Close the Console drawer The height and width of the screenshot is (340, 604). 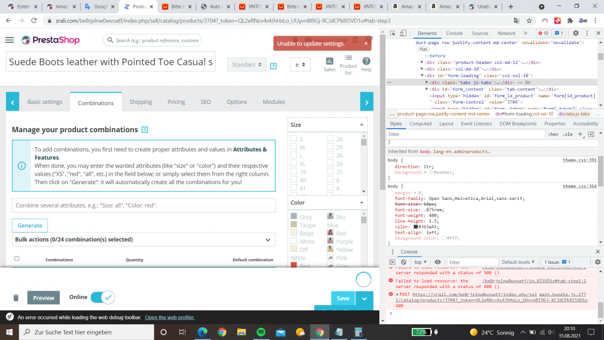597,252
